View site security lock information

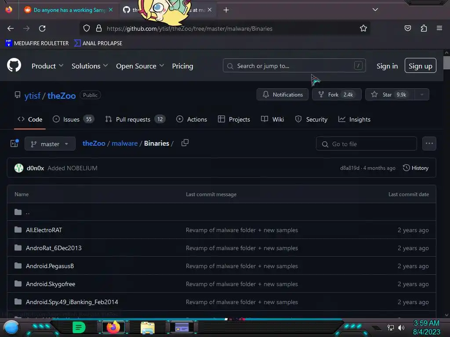tap(99, 29)
